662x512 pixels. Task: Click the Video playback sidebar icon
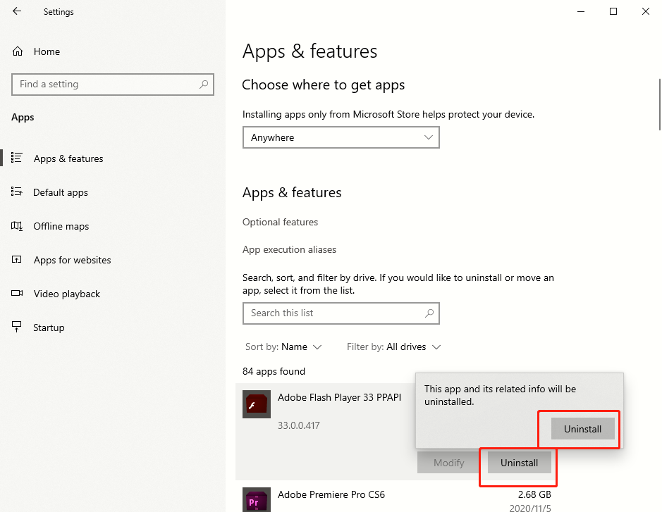point(17,294)
